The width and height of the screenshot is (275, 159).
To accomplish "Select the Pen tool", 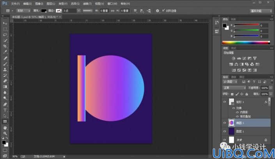I will (5, 104).
